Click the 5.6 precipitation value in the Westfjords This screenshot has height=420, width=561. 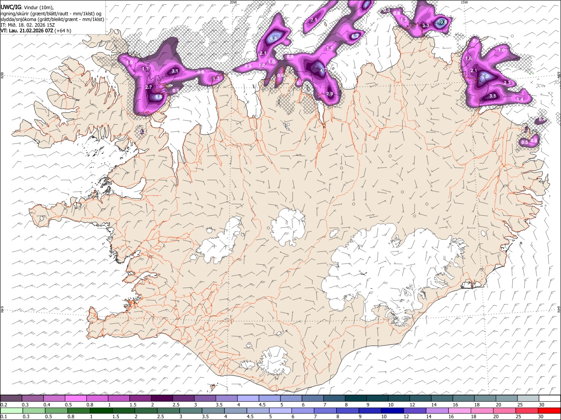tap(159, 97)
